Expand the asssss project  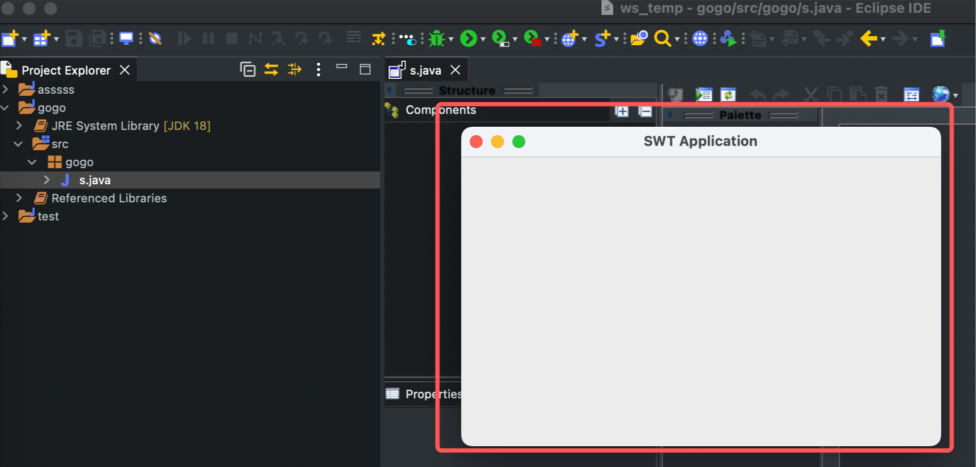coord(5,89)
